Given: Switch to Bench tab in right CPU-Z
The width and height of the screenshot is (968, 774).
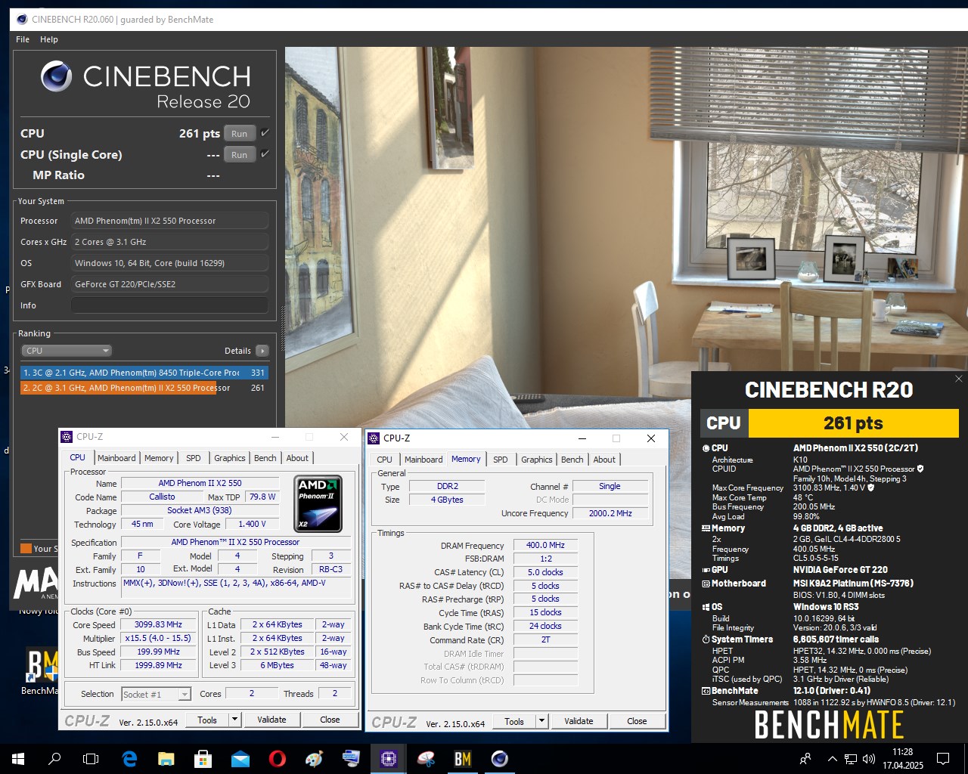Looking at the screenshot, I should click(x=572, y=460).
